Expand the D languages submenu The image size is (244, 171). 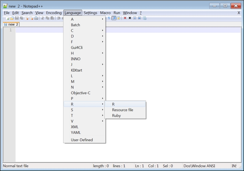(x=85, y=36)
